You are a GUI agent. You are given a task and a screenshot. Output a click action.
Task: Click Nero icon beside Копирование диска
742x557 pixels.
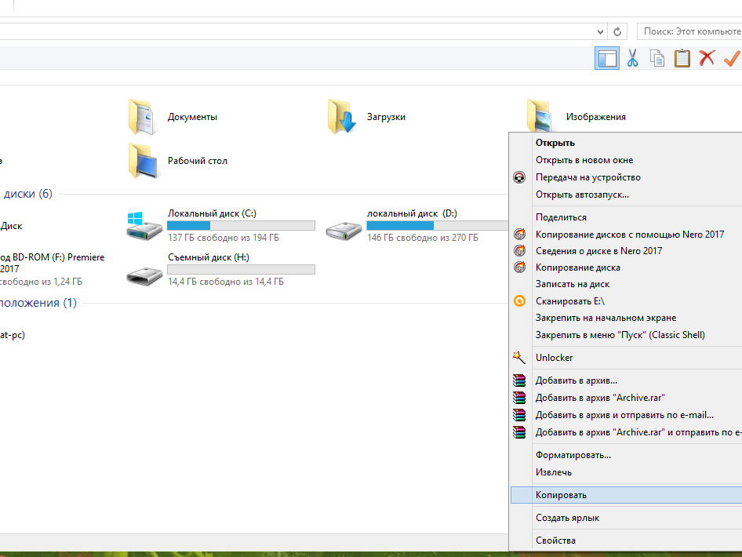coord(519,267)
